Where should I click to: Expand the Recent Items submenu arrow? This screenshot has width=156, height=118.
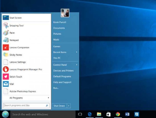(x=77, y=52)
